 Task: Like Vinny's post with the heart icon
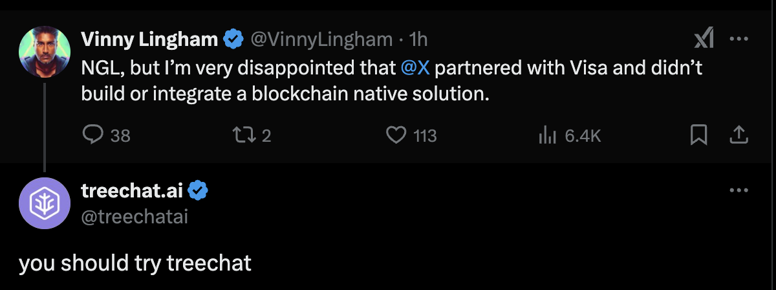coord(395,135)
